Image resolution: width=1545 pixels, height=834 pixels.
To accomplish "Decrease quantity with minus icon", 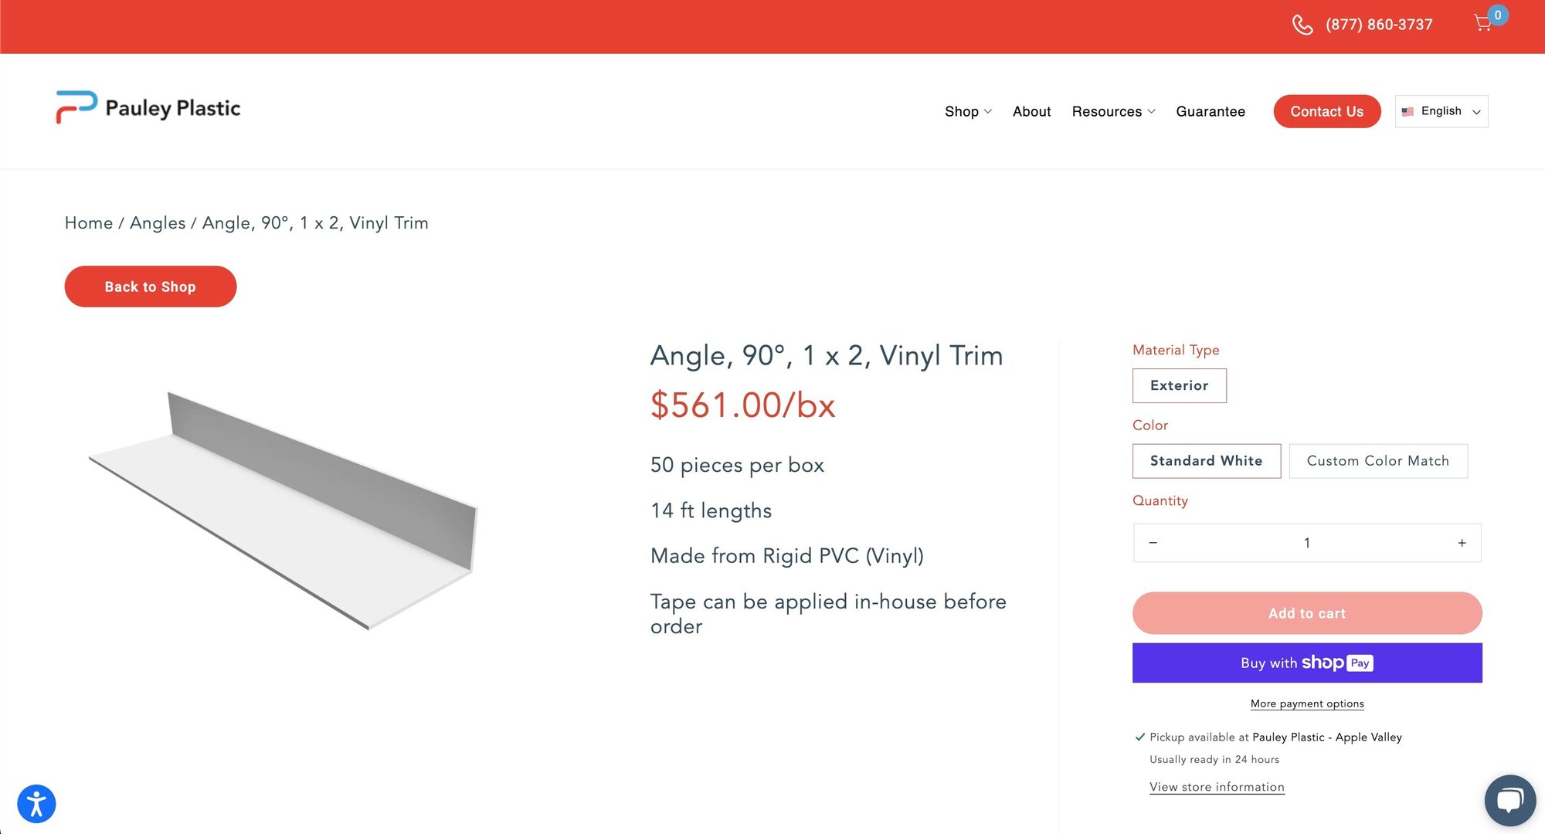I will click(x=1153, y=543).
